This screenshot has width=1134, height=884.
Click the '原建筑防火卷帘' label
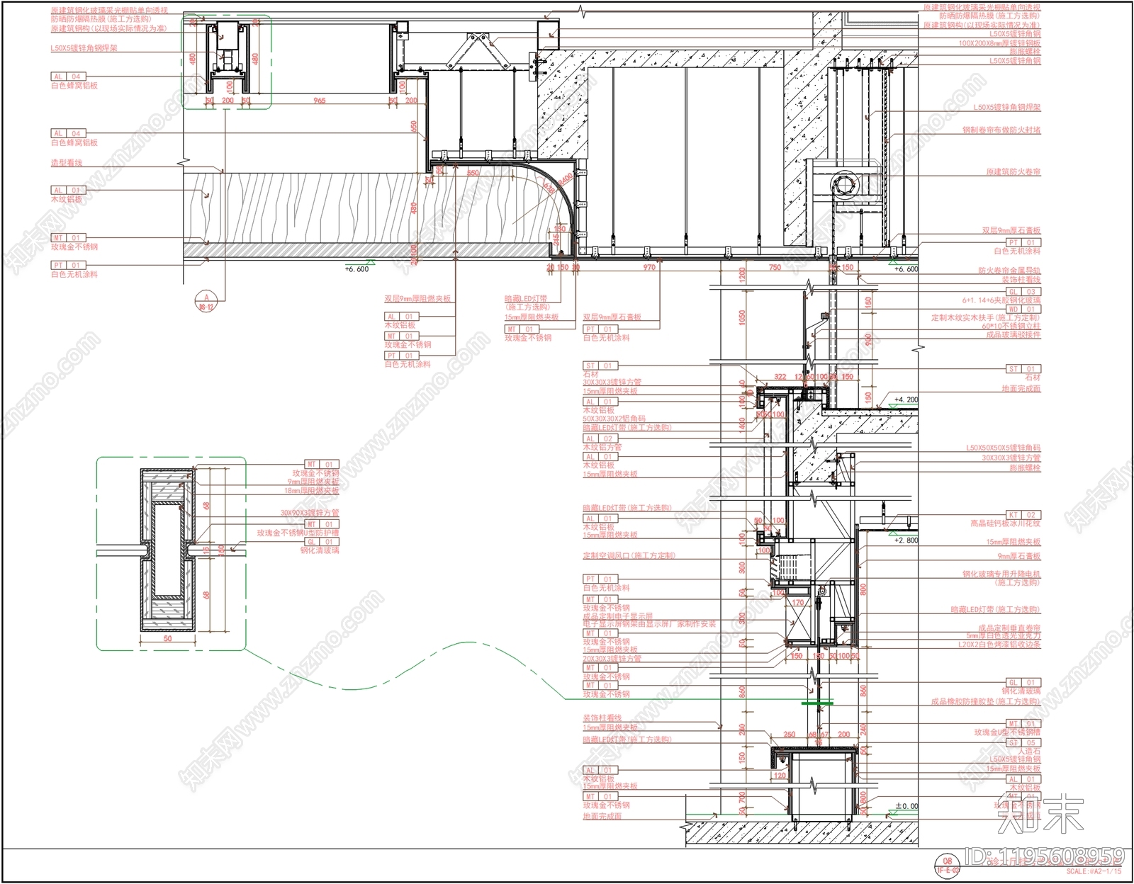1014,172
